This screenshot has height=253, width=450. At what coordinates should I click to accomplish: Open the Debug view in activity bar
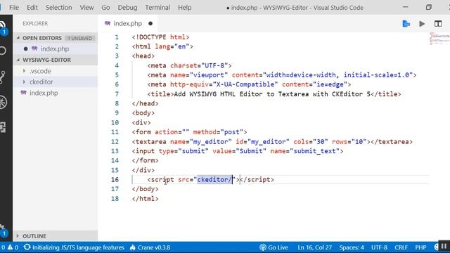click(3, 102)
